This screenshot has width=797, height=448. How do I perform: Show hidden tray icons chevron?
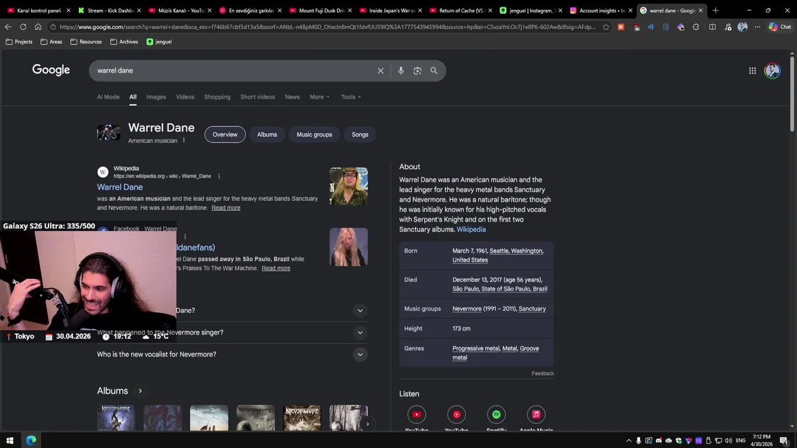click(628, 441)
